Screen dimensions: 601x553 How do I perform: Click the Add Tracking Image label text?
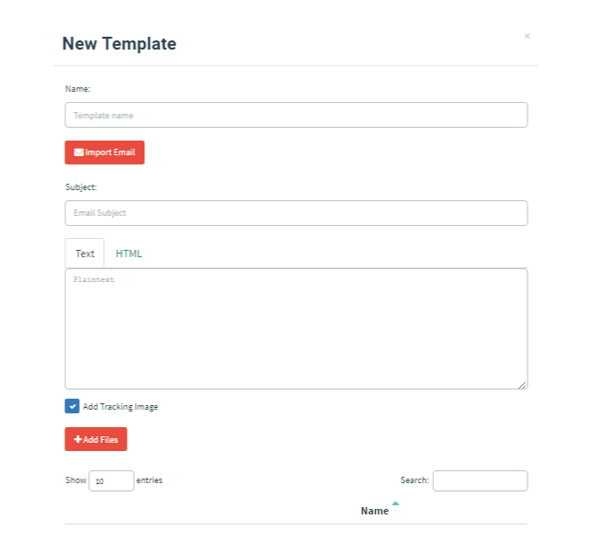pos(120,407)
